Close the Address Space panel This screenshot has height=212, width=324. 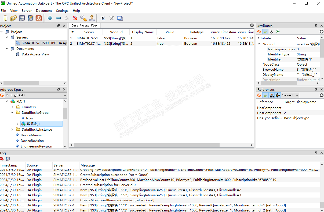click(64, 89)
